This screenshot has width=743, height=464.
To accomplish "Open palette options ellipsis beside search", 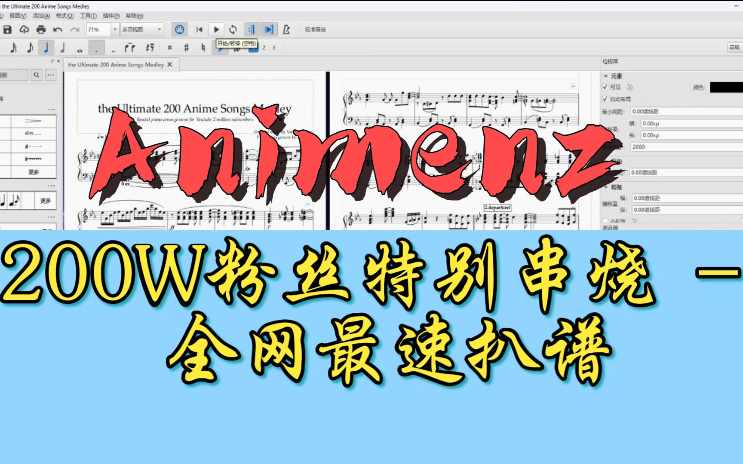I will 51,75.
